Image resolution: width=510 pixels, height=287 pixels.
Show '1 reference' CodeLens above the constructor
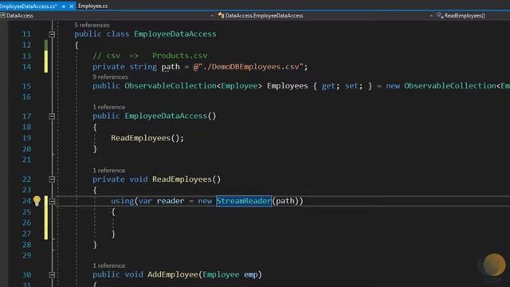109,107
